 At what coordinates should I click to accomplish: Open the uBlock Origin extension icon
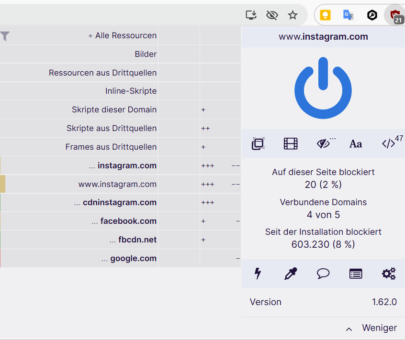394,15
